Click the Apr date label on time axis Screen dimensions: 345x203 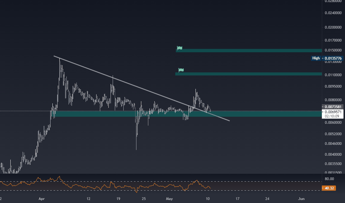[x=41, y=199]
